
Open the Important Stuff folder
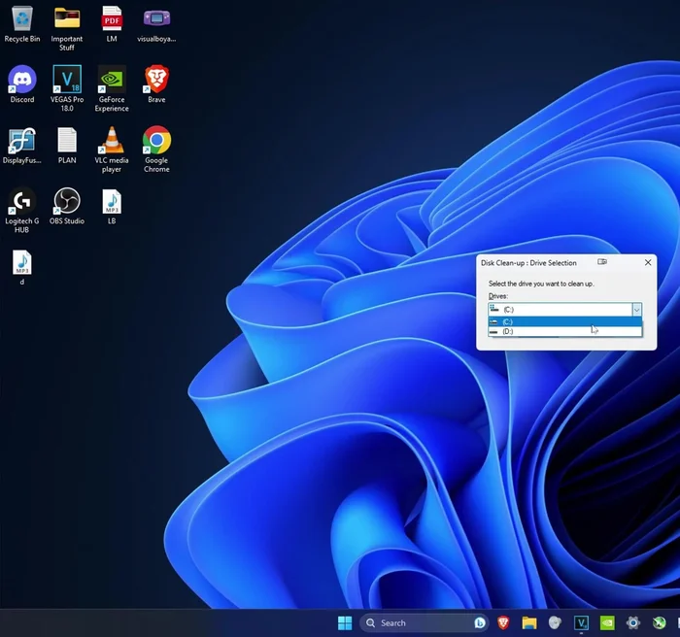67,19
